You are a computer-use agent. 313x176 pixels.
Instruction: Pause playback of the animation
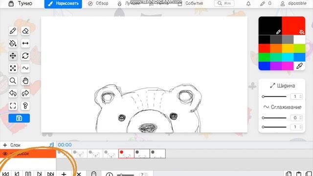tap(28, 174)
